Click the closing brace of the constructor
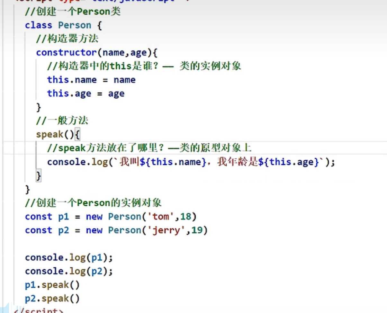 [x=39, y=107]
